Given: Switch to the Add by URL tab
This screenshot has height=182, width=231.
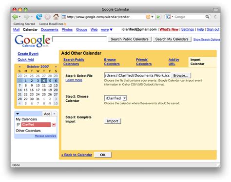Looking at the screenshot, I should 173,62.
